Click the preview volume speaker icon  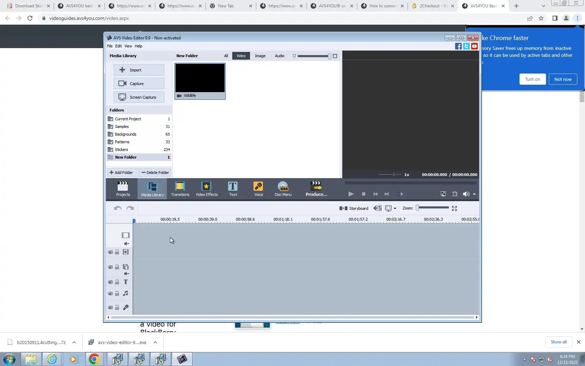[x=466, y=194]
